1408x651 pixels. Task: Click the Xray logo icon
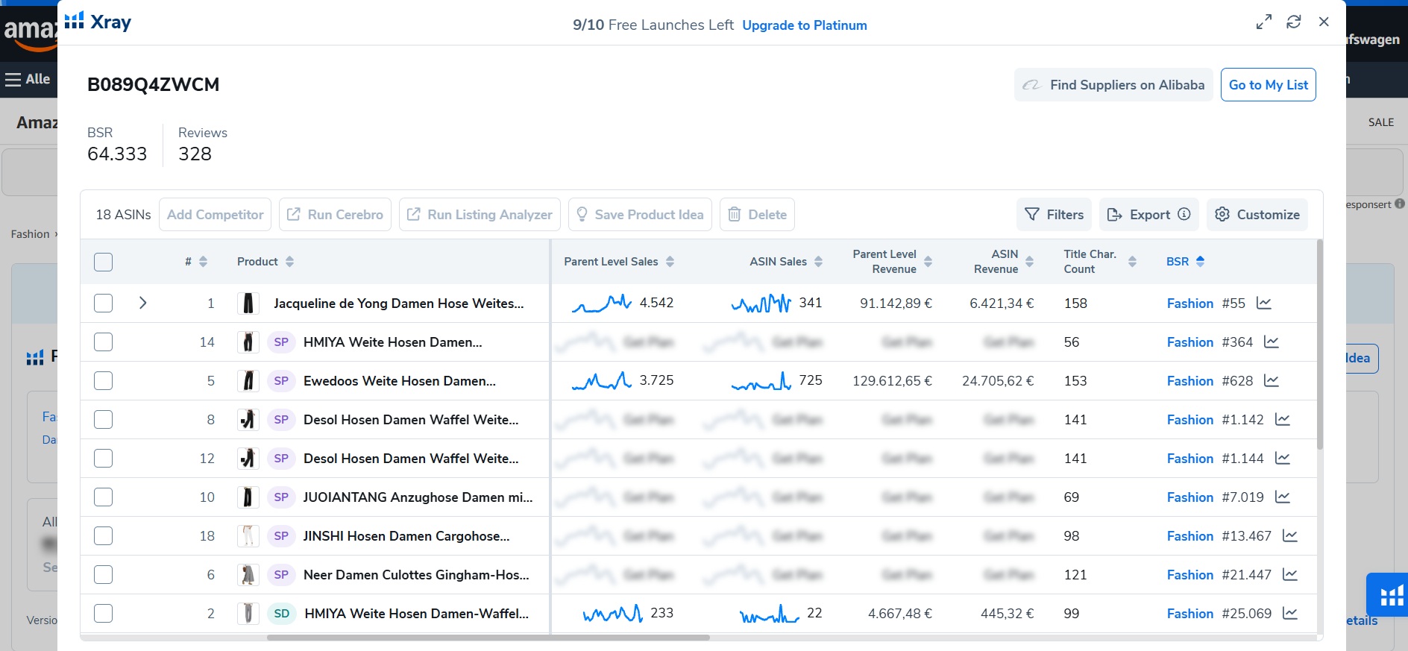point(74,21)
